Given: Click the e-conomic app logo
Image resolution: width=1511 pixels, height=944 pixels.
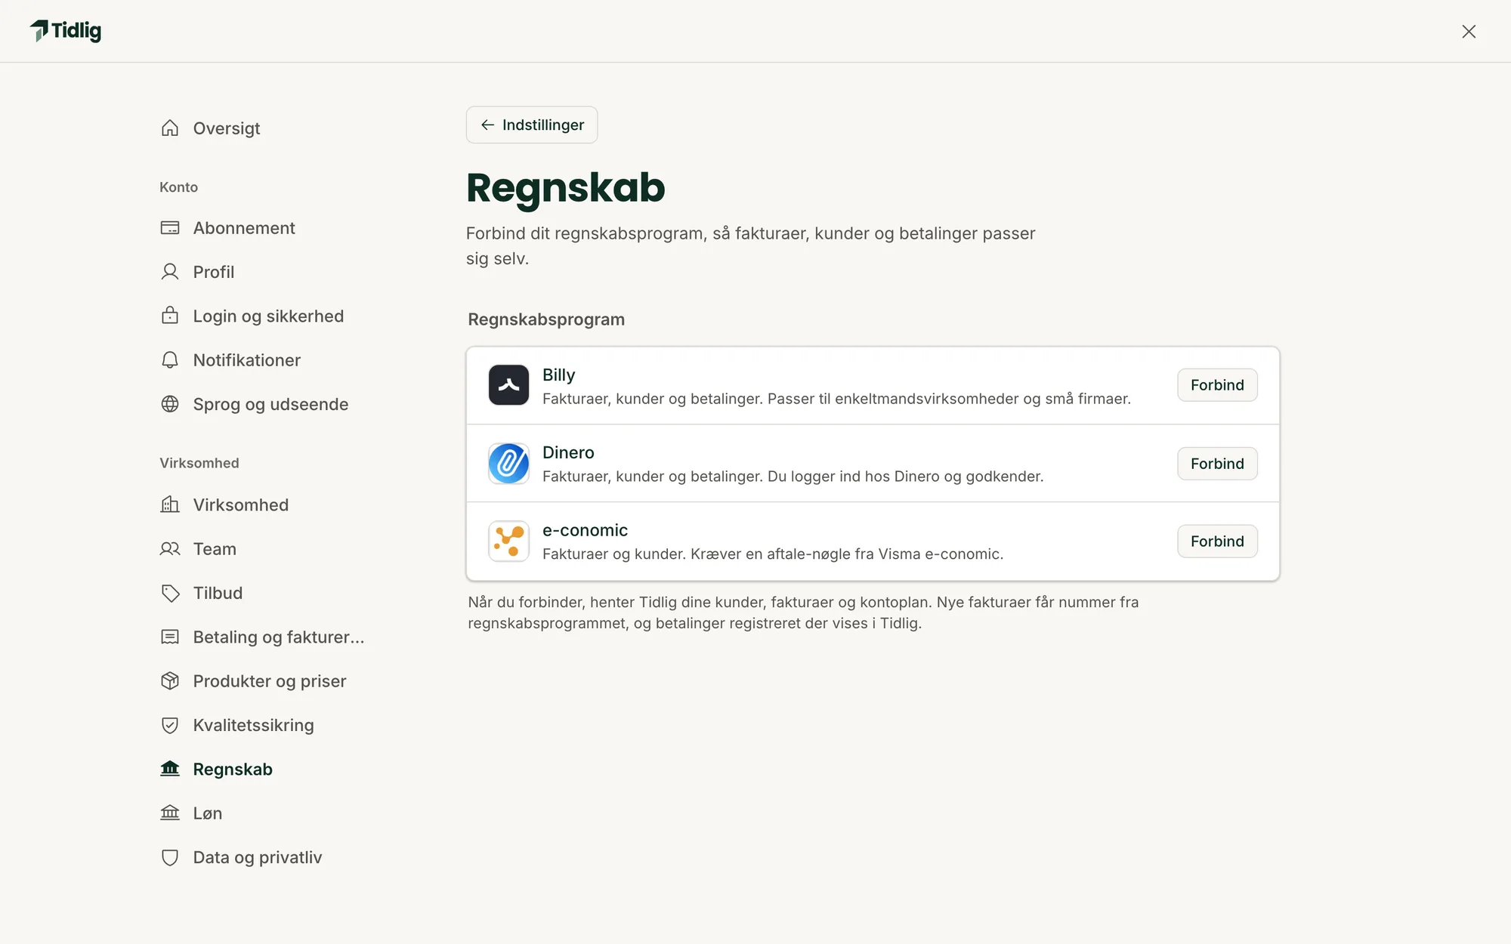Looking at the screenshot, I should click(x=508, y=541).
